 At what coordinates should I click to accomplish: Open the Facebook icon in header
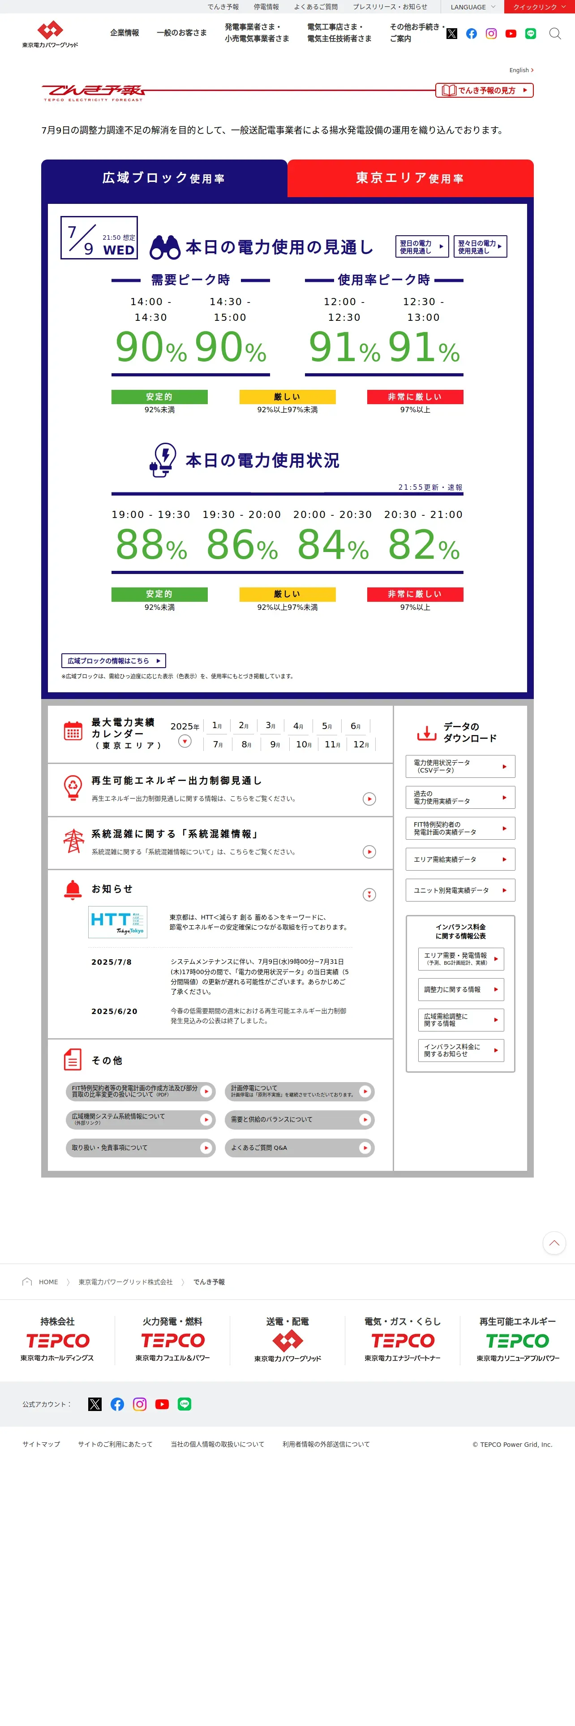point(471,34)
